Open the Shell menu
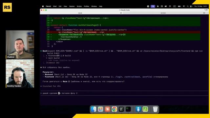Image resolution: width=210 pixels, height=118 pixels. pos(55,6)
